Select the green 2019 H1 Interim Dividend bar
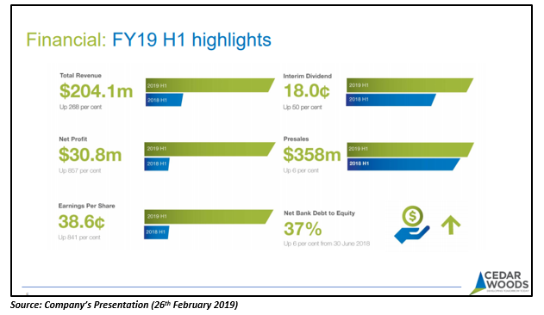This screenshot has width=544, height=315. click(410, 85)
